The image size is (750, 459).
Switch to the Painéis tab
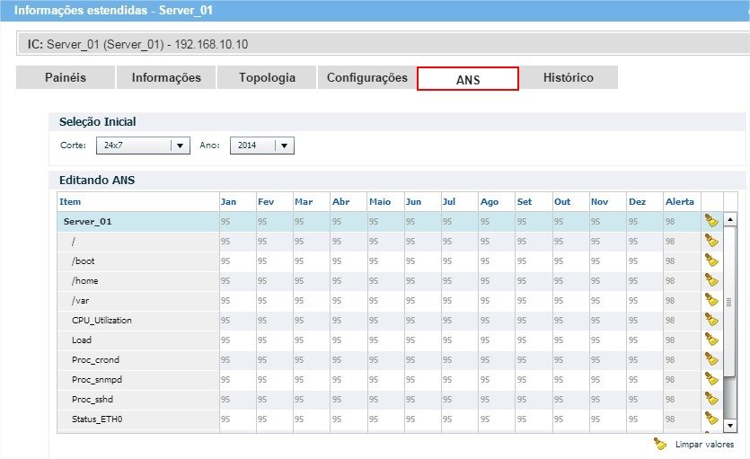tap(66, 78)
